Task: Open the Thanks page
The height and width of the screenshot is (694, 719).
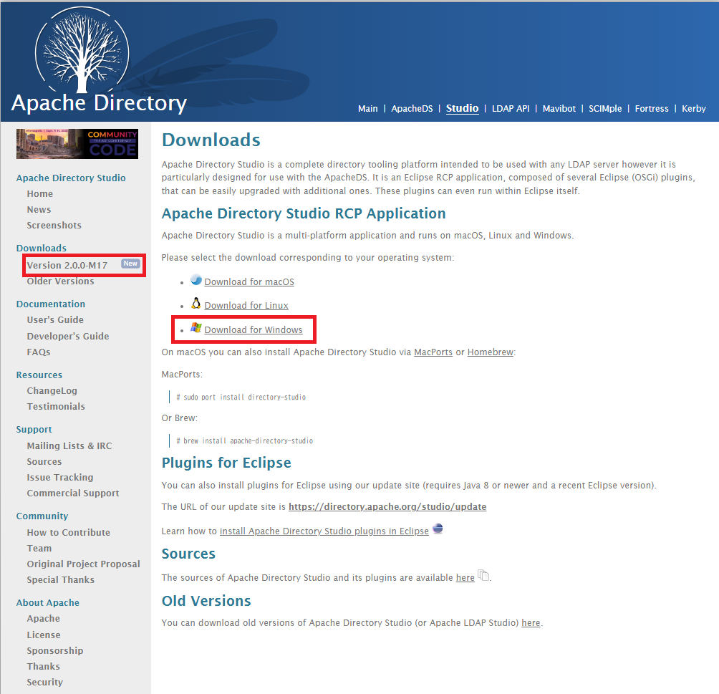Action: (44, 666)
